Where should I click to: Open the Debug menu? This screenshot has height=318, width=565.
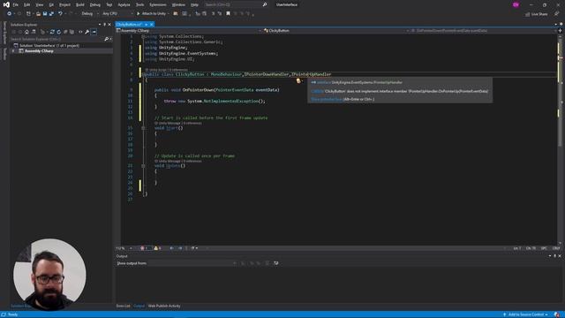tap(95, 4)
